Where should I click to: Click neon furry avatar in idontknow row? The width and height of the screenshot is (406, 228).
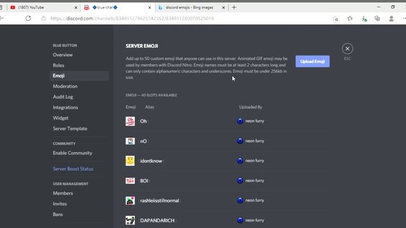pos(240,160)
